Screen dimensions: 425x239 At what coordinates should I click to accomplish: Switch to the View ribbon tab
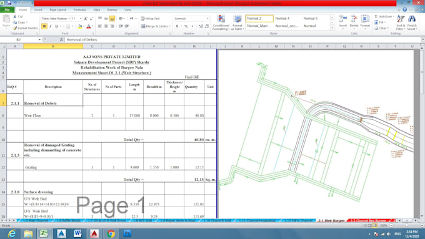127,10
